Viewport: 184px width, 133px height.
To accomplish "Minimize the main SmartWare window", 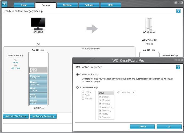I will coord(175,2).
